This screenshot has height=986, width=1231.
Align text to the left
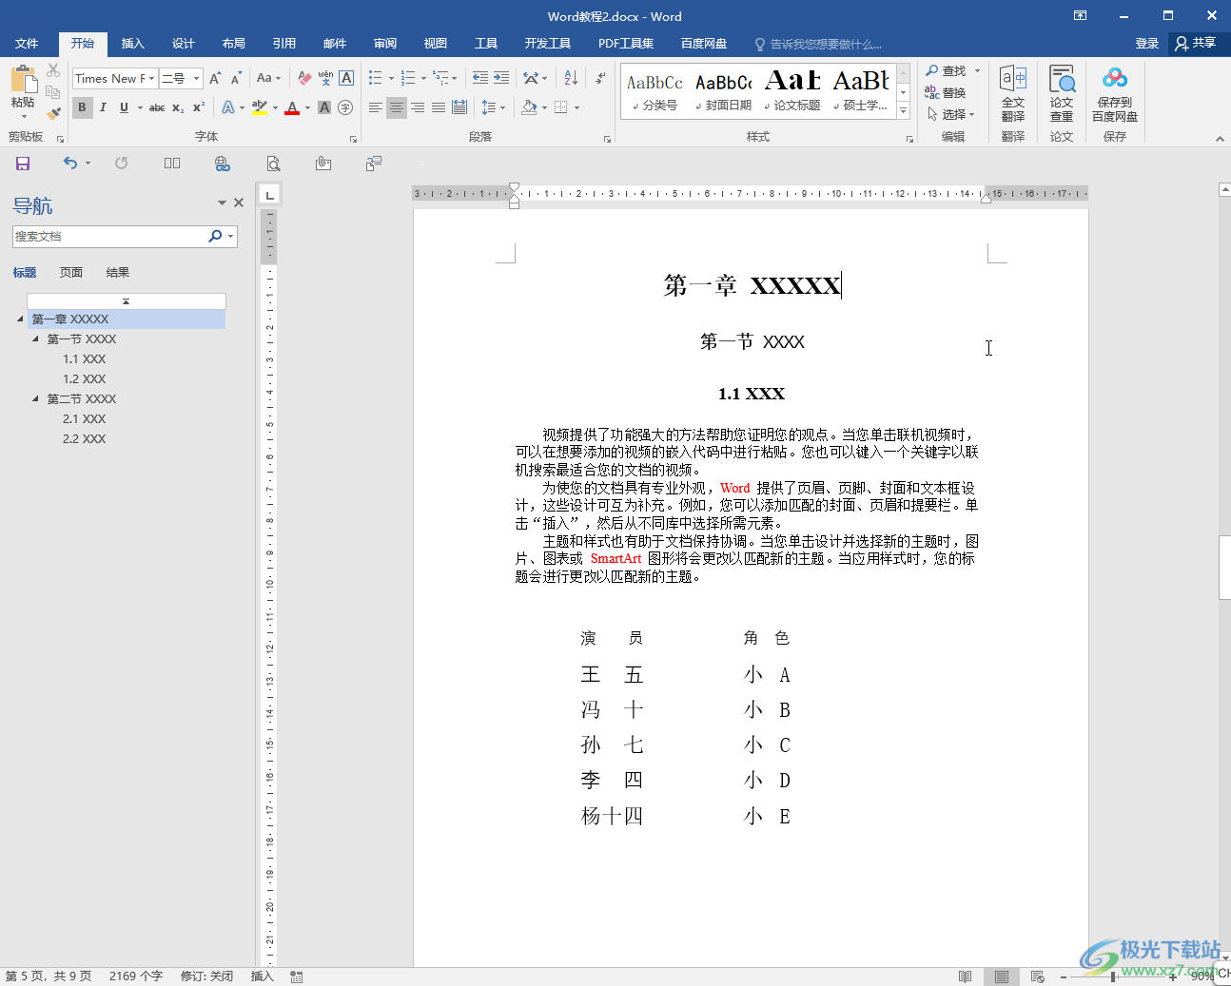(376, 107)
